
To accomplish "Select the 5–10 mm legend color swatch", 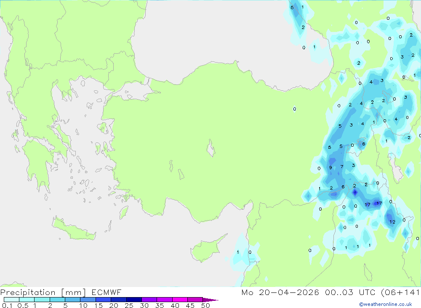I will 73,300.
